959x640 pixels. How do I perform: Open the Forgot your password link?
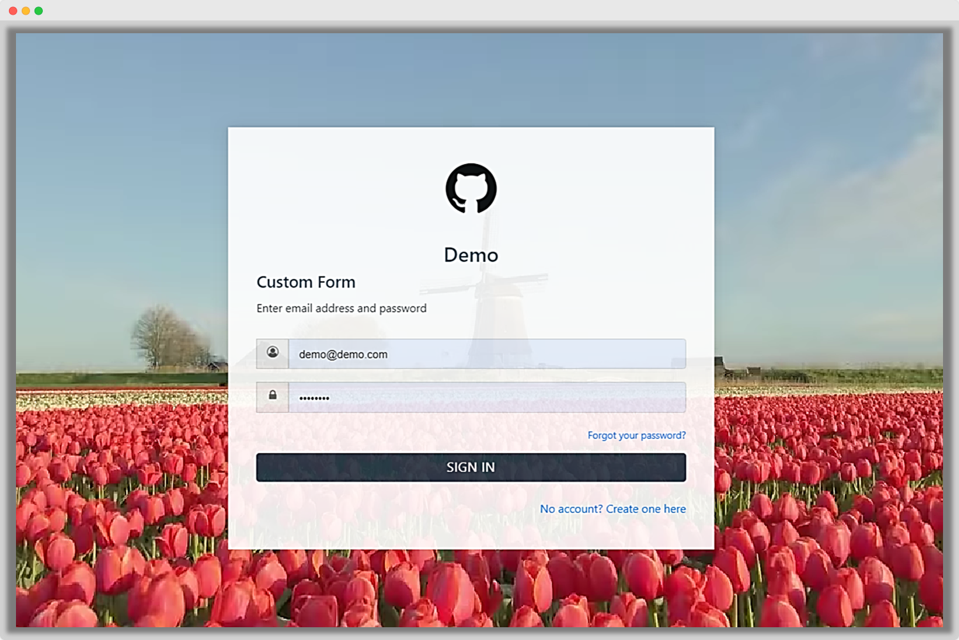(636, 436)
